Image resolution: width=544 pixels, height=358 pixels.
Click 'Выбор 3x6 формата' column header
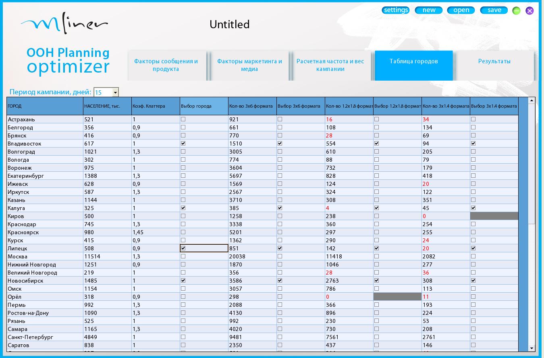pyautogui.click(x=301, y=106)
